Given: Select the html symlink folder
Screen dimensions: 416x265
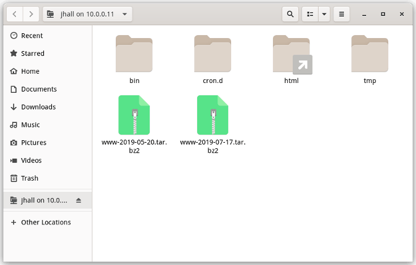Looking at the screenshot, I should 292,54.
